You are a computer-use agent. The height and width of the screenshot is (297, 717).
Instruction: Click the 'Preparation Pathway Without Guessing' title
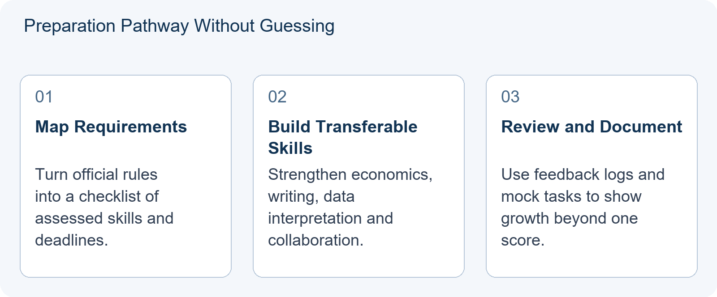tap(179, 26)
